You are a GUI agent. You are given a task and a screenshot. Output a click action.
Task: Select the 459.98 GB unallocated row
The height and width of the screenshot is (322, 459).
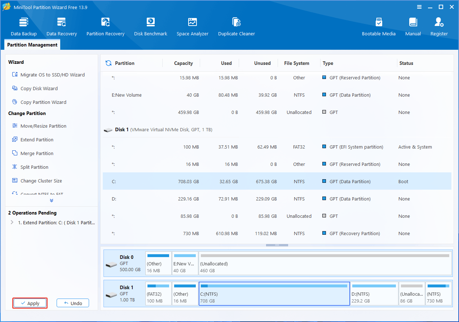point(277,112)
